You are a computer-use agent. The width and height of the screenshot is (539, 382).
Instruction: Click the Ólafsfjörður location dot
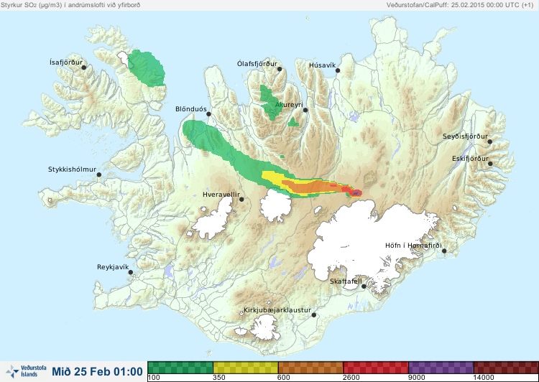(280, 69)
